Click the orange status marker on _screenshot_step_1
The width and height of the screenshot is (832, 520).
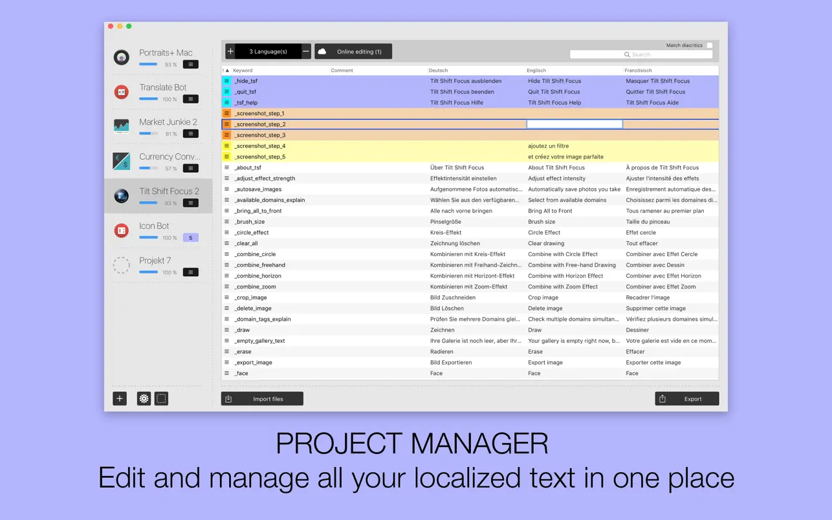tap(226, 113)
